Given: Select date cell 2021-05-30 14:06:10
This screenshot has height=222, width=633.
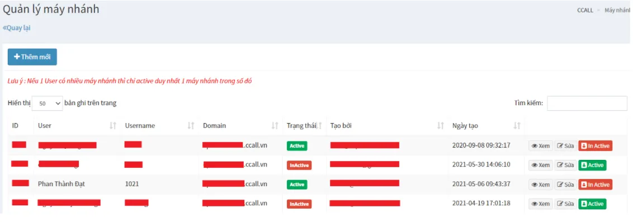Looking at the screenshot, I should [481, 165].
